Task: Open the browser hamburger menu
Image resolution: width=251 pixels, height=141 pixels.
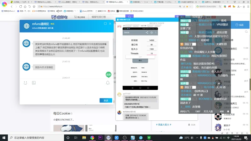Action: point(248,7)
